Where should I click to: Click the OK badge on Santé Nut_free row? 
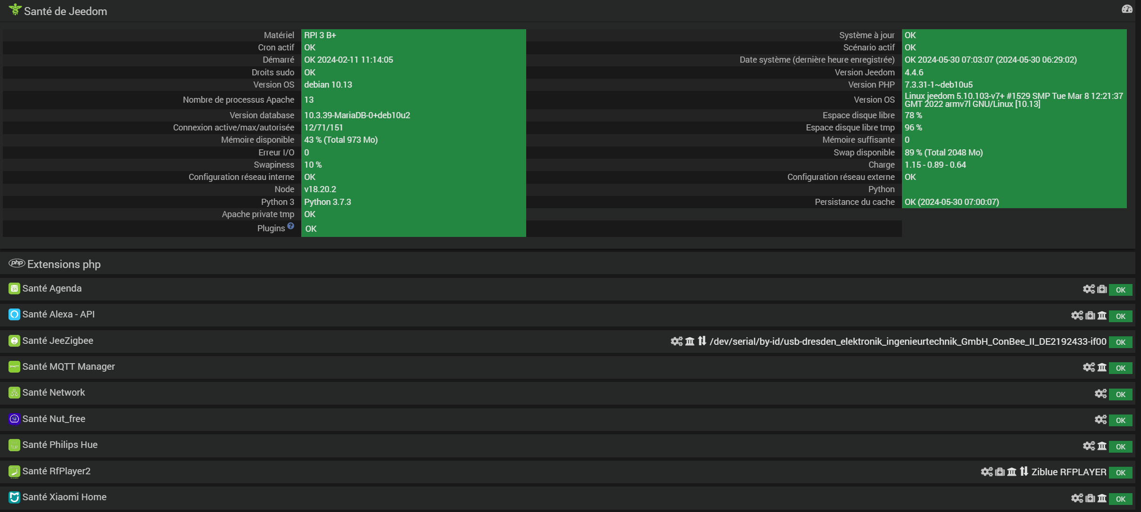(1121, 421)
